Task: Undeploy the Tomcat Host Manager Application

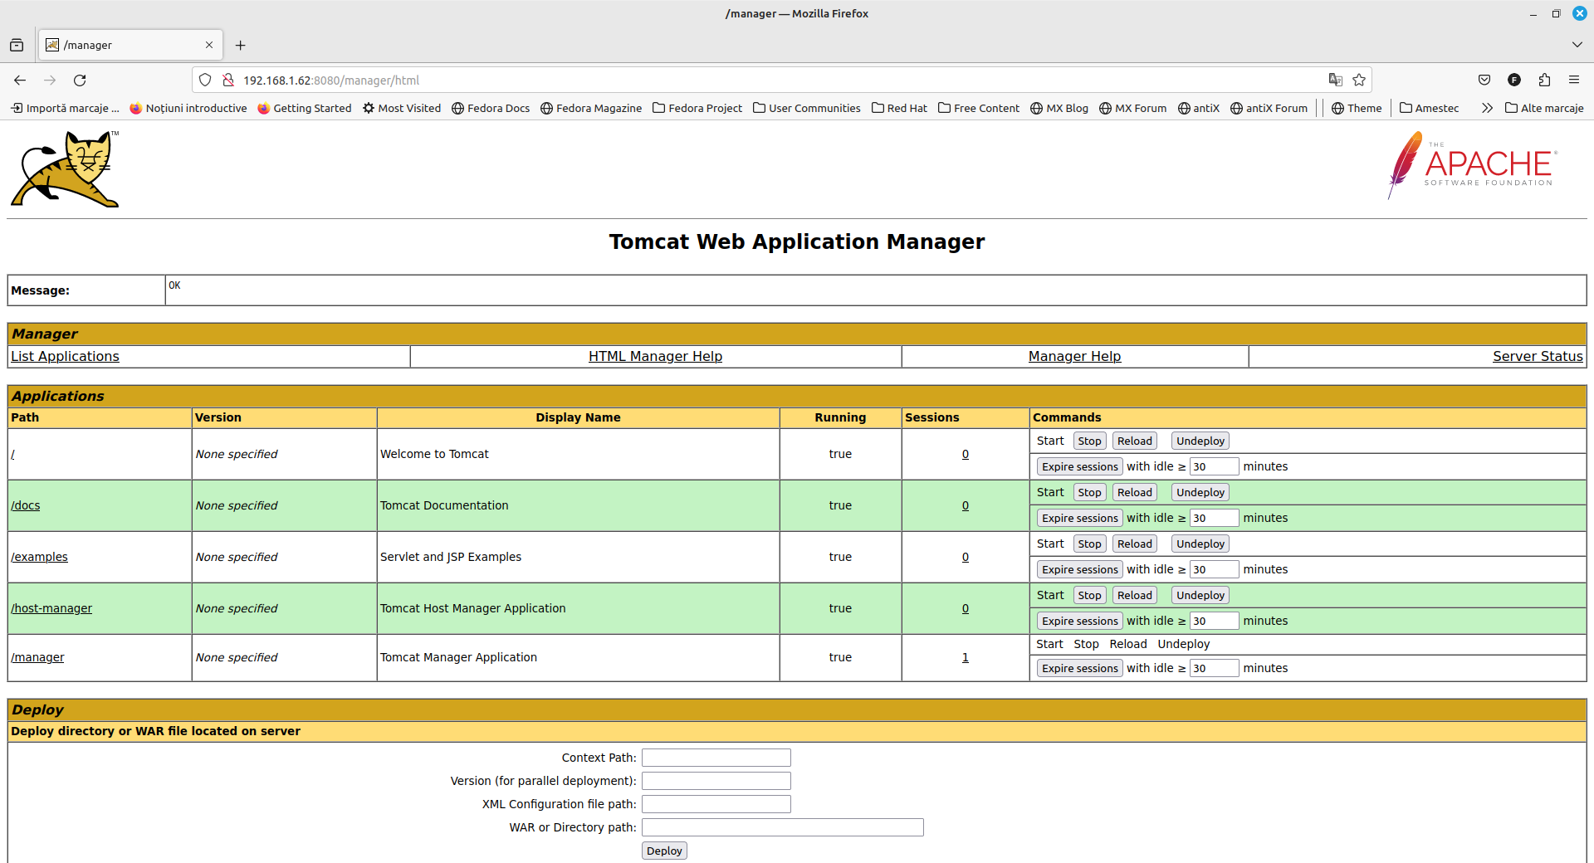Action: (1200, 596)
